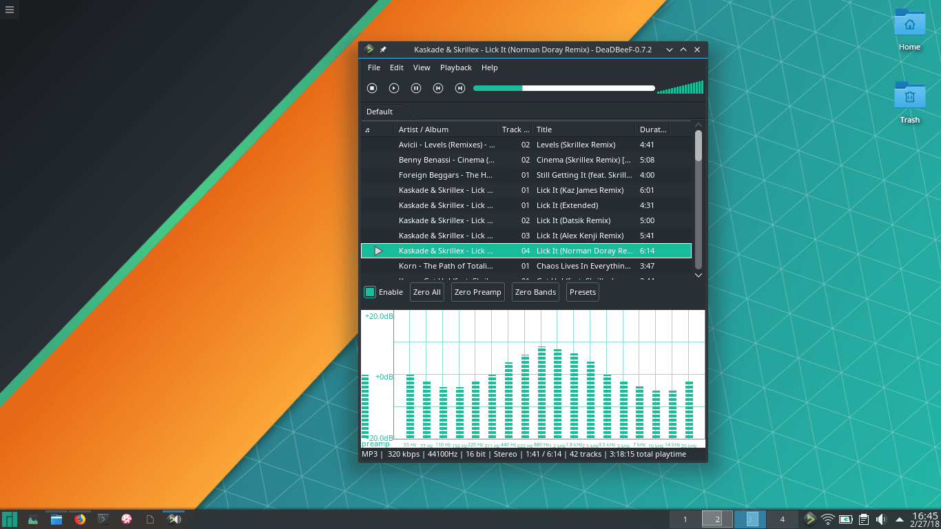Open the Manjaro application launcher
This screenshot has width=941, height=529.
pyautogui.click(x=10, y=519)
